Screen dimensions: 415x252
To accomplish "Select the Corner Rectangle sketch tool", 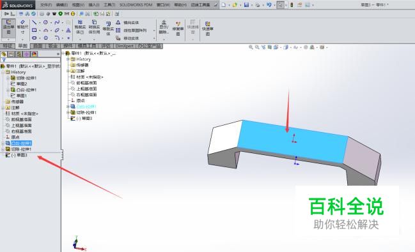I will click(34, 31).
